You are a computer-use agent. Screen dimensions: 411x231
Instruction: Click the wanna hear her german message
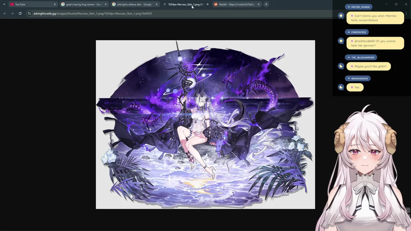point(375,43)
